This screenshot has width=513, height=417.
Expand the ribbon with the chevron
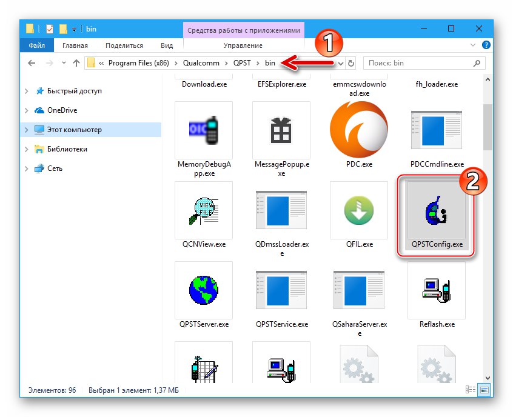tap(473, 45)
